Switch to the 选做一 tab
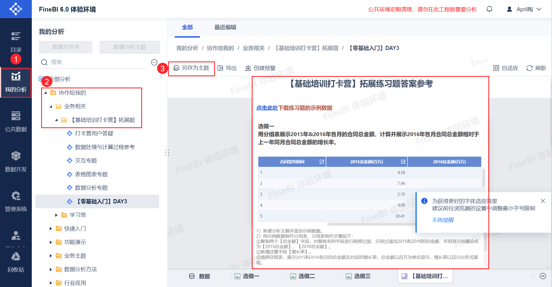 click(247, 276)
